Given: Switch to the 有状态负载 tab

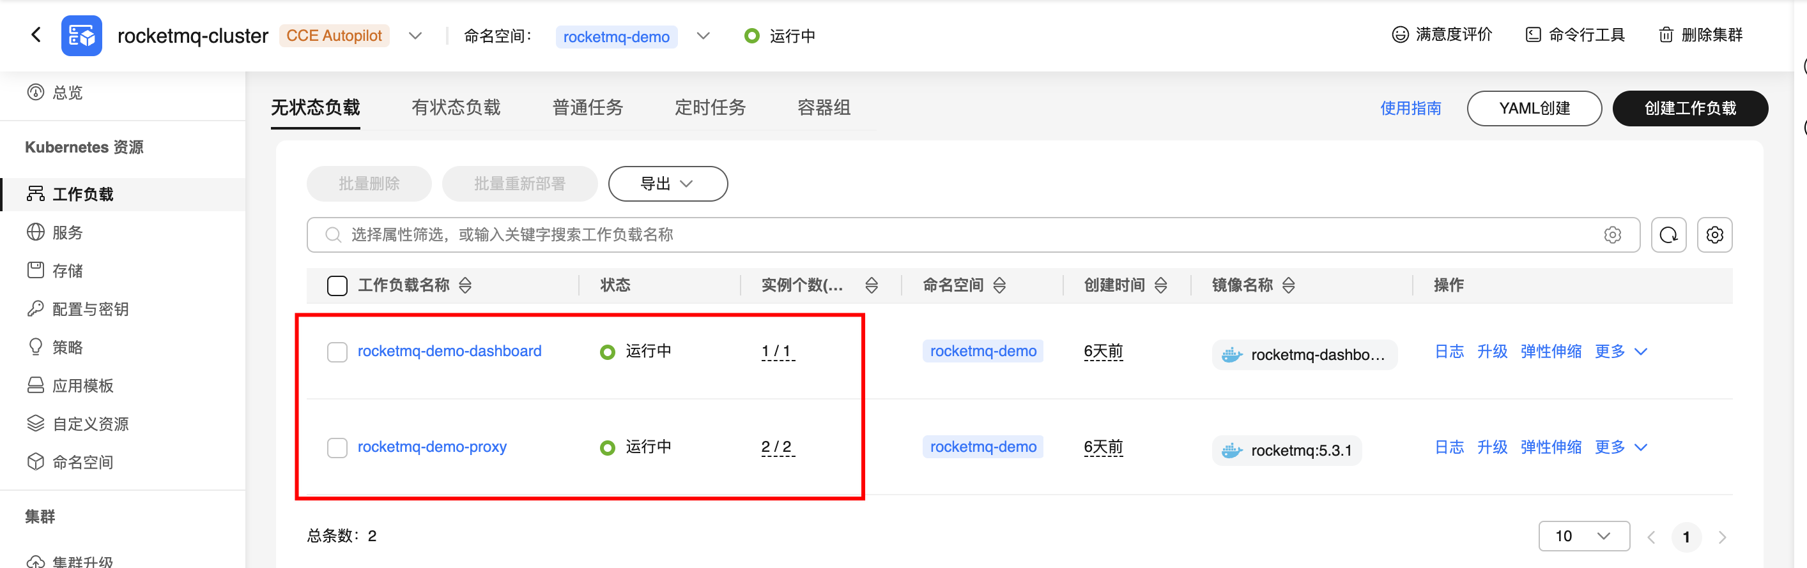Looking at the screenshot, I should pos(456,107).
